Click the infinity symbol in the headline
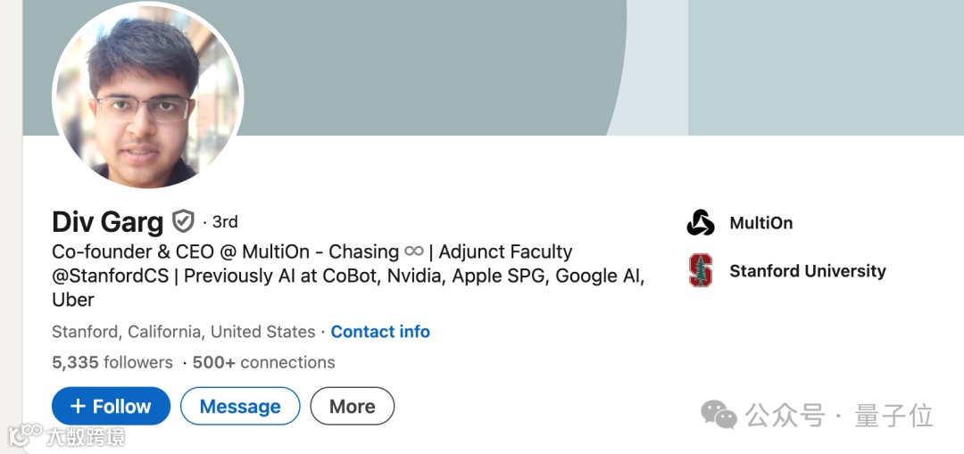The height and width of the screenshot is (454, 964). [414, 252]
